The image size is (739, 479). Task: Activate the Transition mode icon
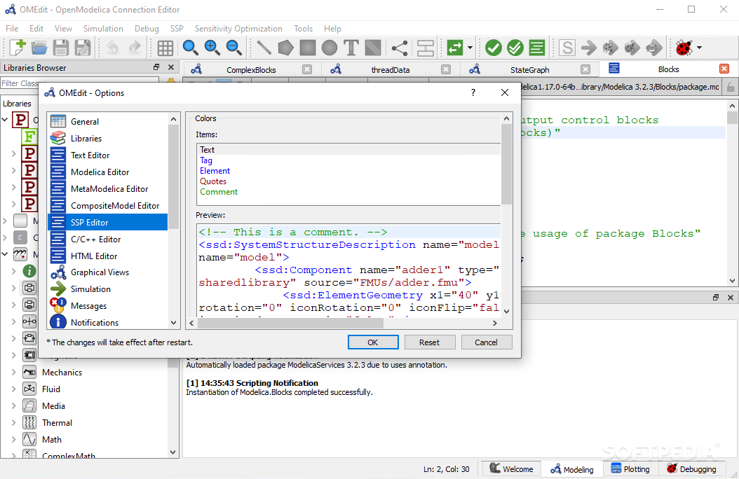(x=426, y=48)
